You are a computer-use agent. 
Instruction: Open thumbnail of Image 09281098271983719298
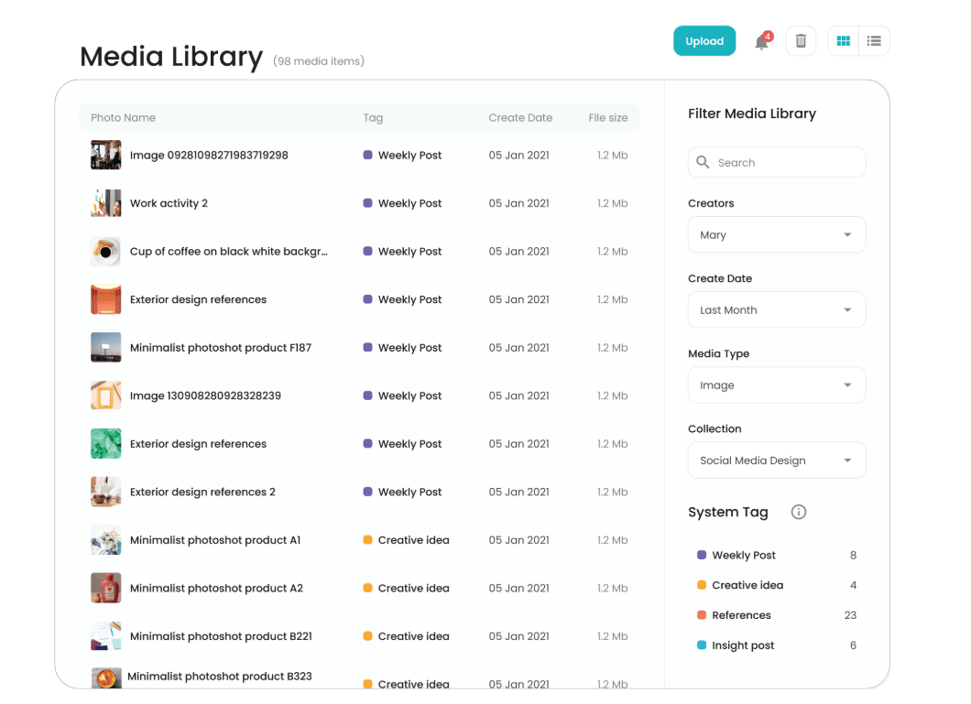click(x=106, y=155)
